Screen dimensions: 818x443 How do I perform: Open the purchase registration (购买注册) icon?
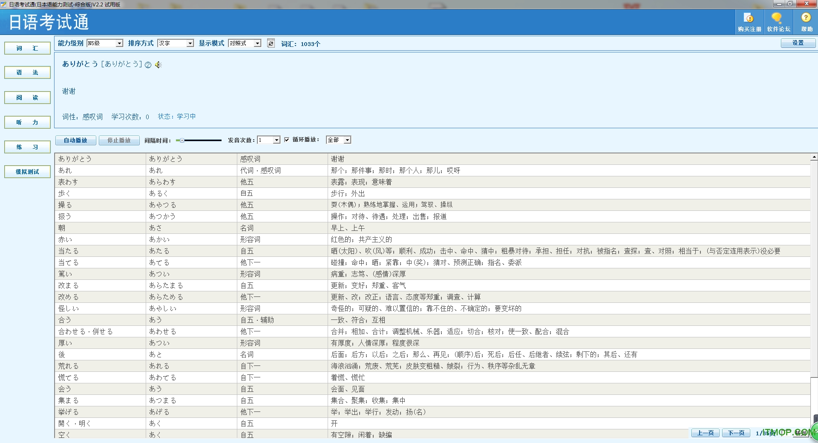pyautogui.click(x=749, y=22)
